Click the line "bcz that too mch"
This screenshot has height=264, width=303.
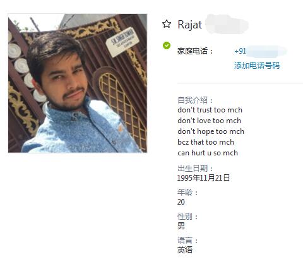pyautogui.click(x=206, y=142)
